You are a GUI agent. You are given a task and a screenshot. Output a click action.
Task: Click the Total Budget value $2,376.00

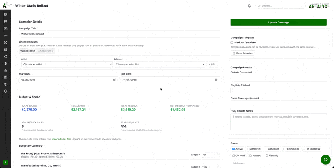pos(29,110)
